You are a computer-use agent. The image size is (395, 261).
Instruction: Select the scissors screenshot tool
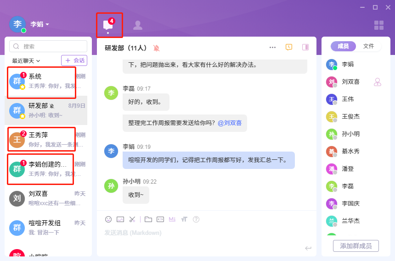pos(132,219)
